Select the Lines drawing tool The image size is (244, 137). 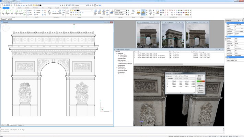pos(3,12)
